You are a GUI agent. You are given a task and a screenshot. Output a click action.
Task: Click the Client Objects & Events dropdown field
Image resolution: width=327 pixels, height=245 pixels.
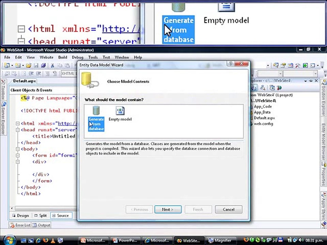pyautogui.click(x=43, y=90)
